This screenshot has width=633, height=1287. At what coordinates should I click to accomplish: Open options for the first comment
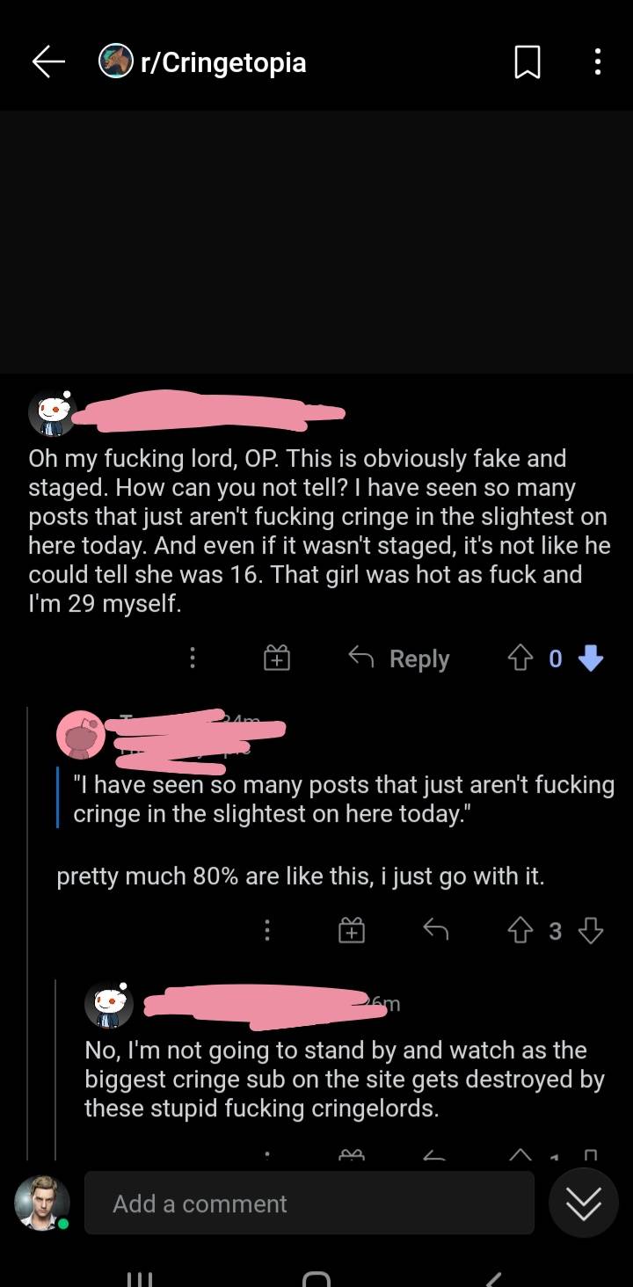point(193,658)
